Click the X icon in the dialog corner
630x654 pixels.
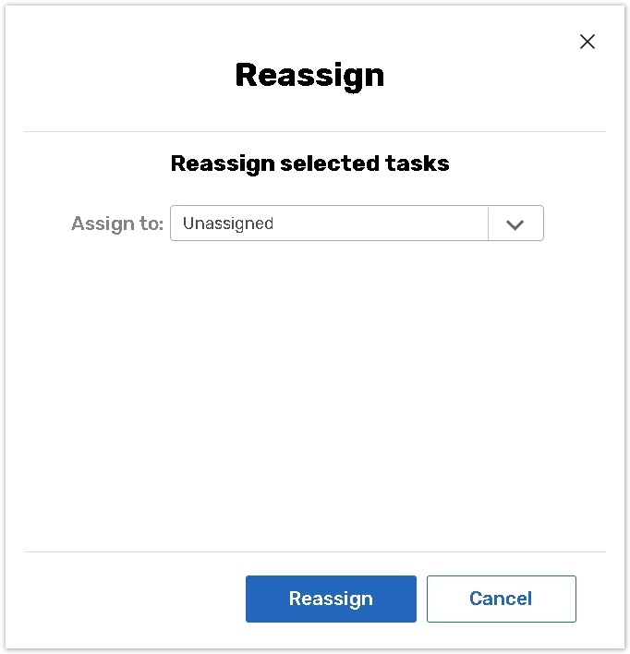tap(588, 42)
